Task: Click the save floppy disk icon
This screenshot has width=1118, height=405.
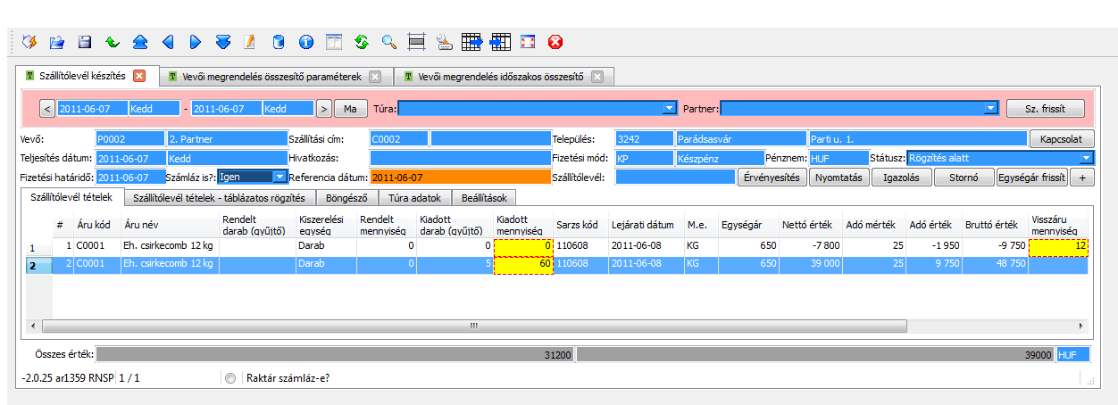Action: point(85,41)
